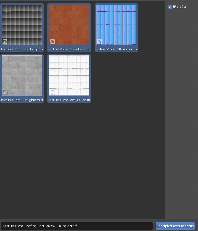Select the roughness texture thumbnail

pyautogui.click(x=22, y=75)
